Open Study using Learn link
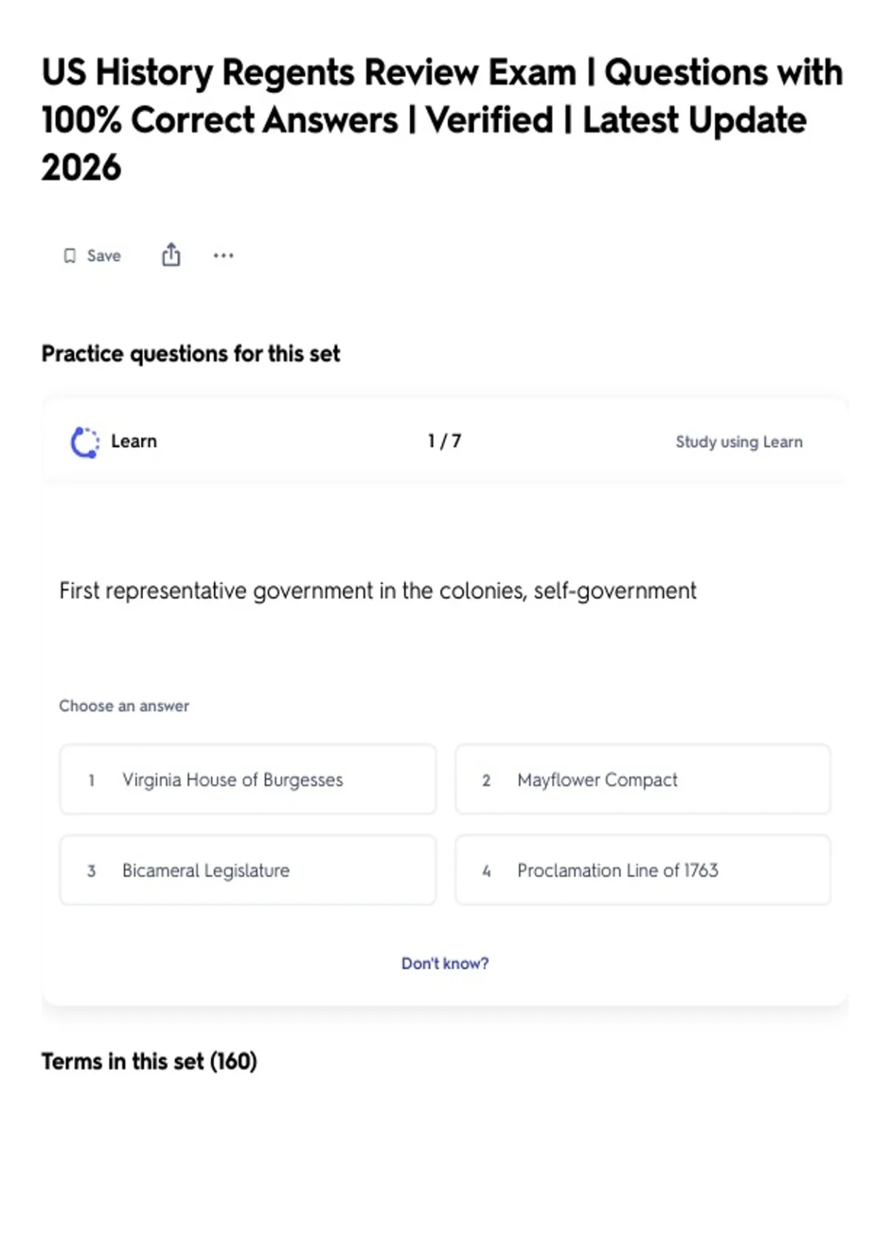The image size is (889, 1260). (x=739, y=442)
